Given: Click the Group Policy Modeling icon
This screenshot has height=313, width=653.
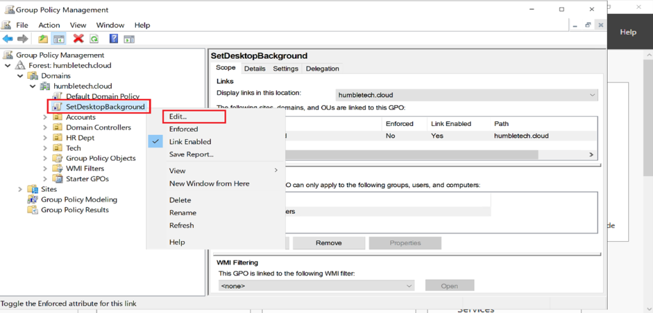Looking at the screenshot, I should 33,200.
